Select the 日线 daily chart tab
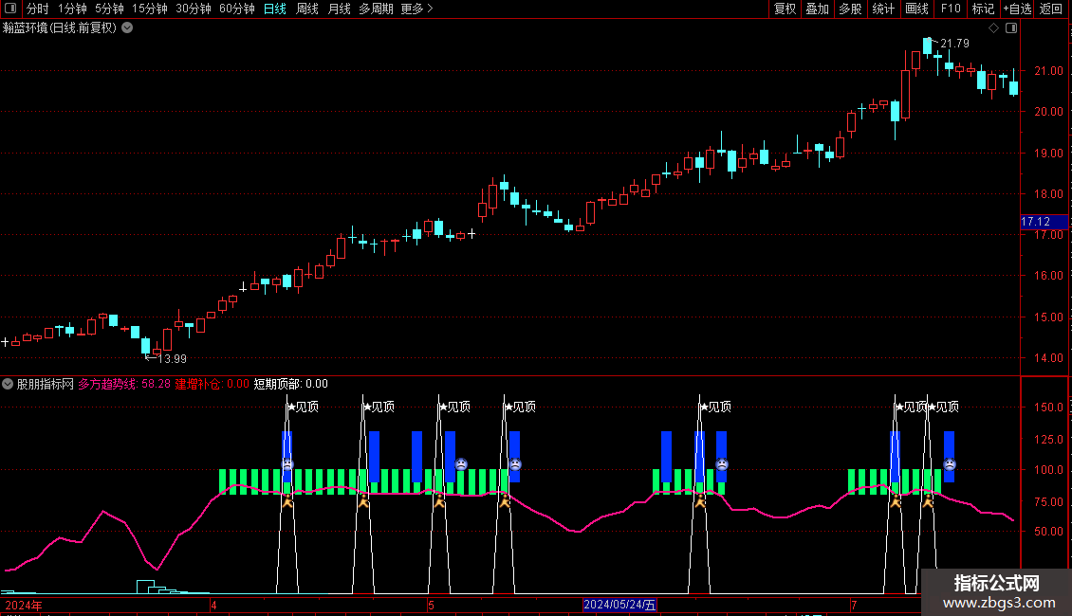This screenshot has height=616, width=1072. pos(275,9)
